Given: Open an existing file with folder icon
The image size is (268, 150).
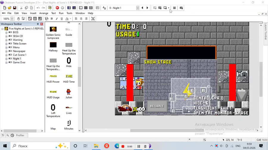Looking at the screenshot, I should tap(10, 8).
